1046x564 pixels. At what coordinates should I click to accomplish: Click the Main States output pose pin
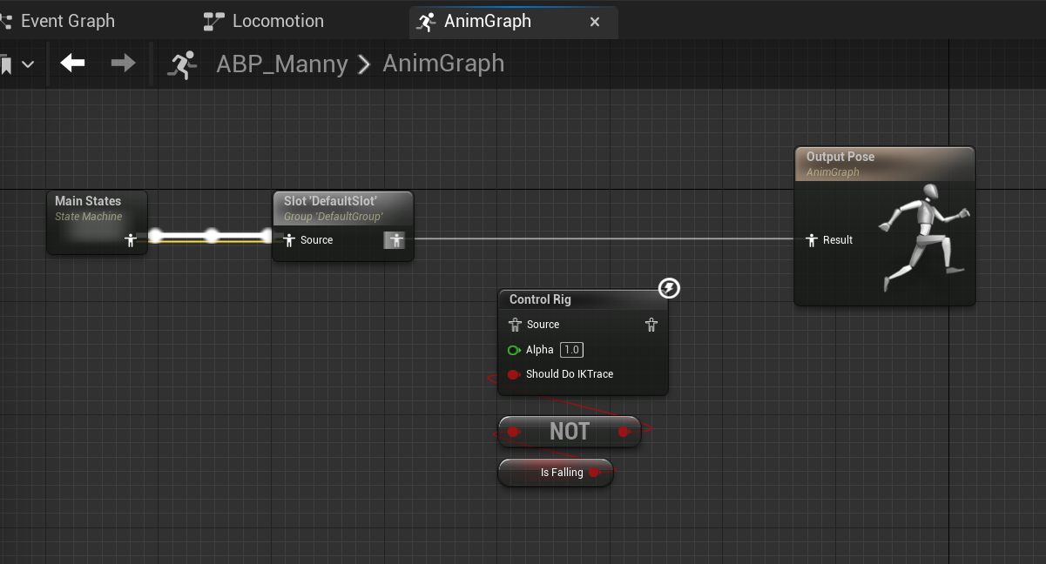tap(131, 239)
